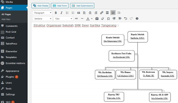Select the Komite Sekolah chart box
Image resolution: width=178 pixels, height=103 pixels.
[x=113, y=40]
